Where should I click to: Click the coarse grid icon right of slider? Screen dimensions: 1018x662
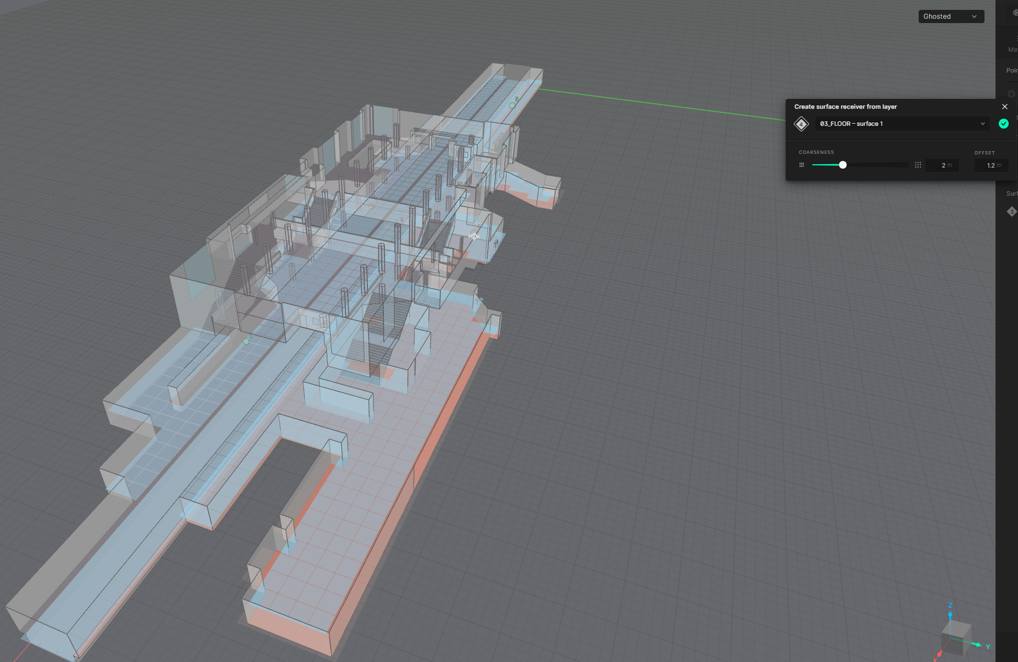click(918, 165)
